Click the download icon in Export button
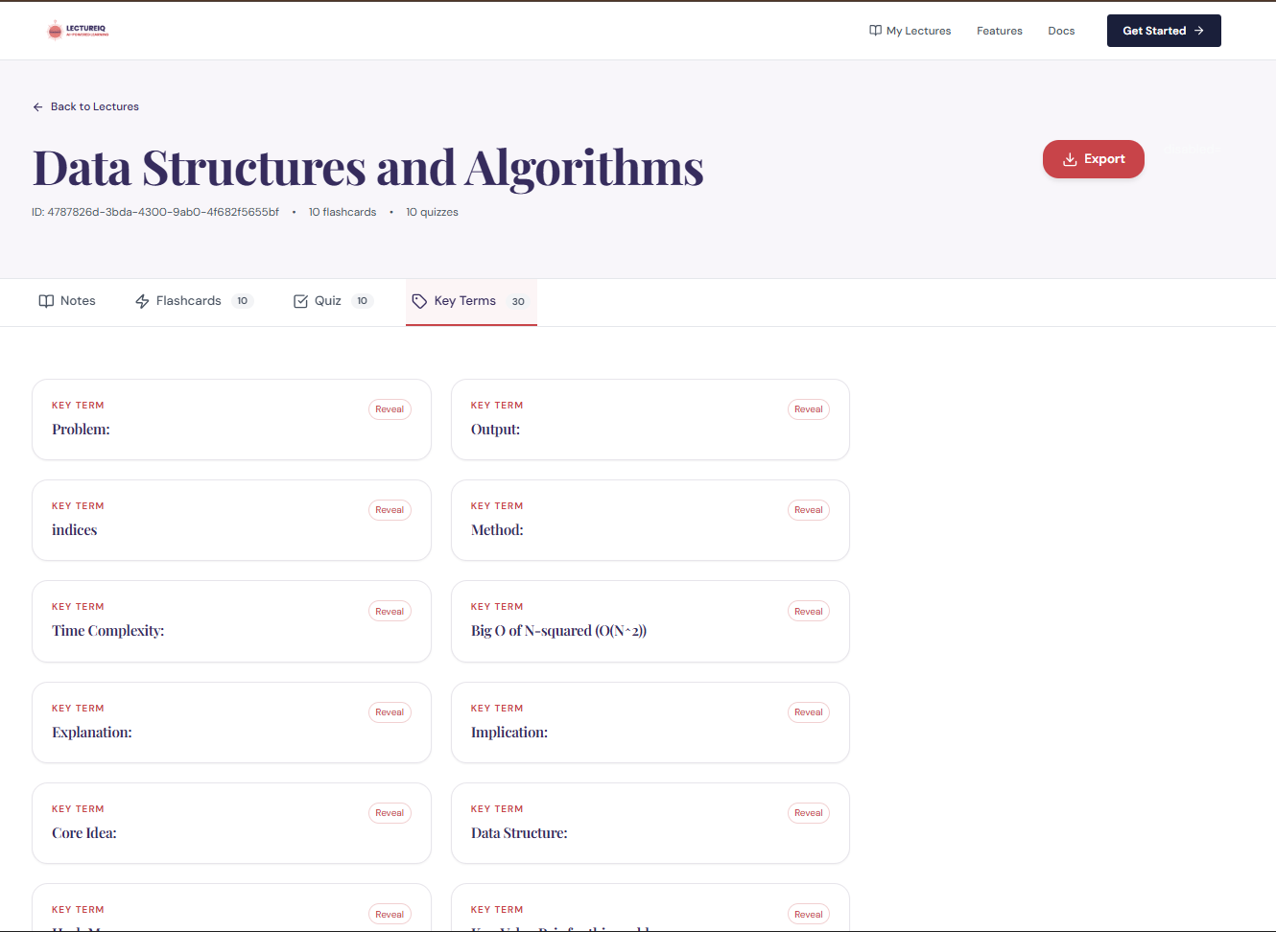The width and height of the screenshot is (1276, 932). tap(1070, 159)
